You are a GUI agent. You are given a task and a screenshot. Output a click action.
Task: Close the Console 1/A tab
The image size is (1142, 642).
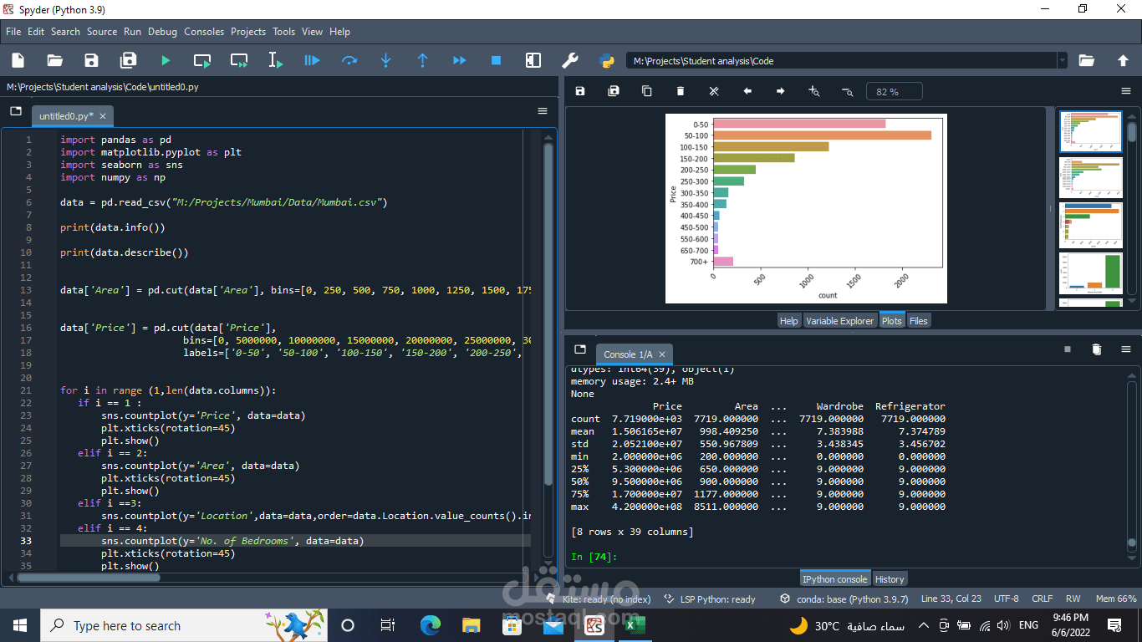661,354
